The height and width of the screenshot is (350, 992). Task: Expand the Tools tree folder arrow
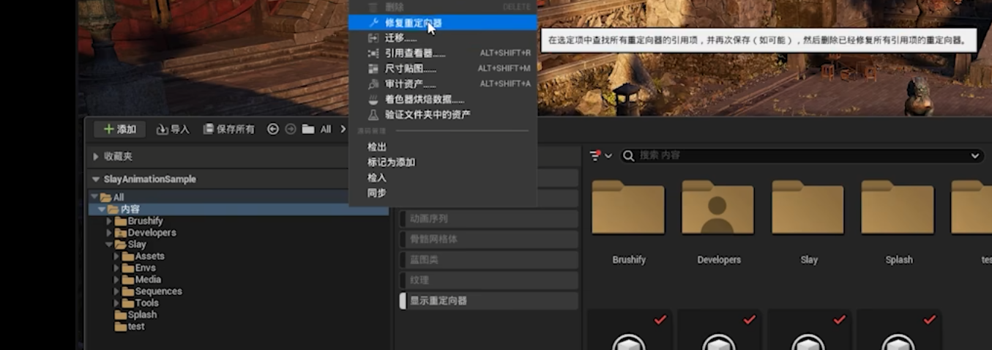pyautogui.click(x=116, y=303)
